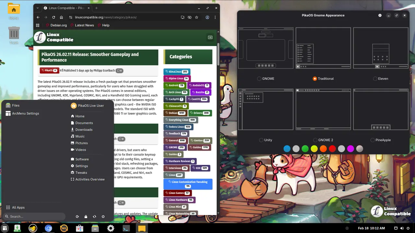This screenshot has width=415, height=233.
Task: Click the power off icon in ArcMenu
Action: tap(103, 216)
